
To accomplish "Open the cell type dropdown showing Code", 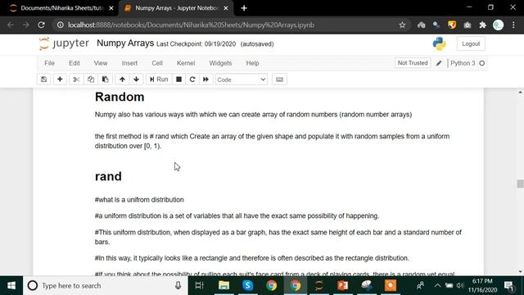I will (x=242, y=79).
